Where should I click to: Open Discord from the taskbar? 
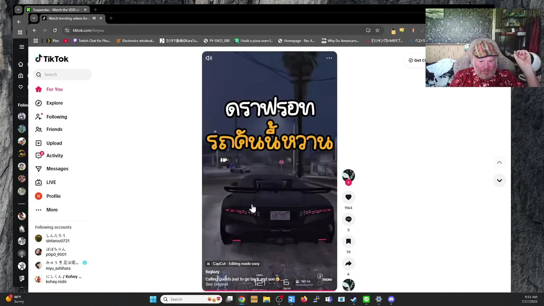pyautogui.click(x=391, y=299)
